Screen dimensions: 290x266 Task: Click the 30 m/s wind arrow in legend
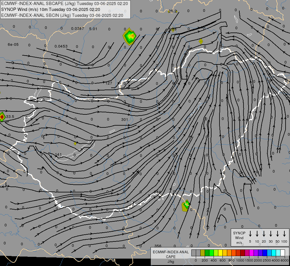[270, 234]
